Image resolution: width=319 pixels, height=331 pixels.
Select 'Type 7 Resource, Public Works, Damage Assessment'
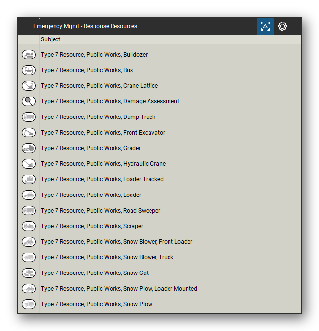(110, 101)
